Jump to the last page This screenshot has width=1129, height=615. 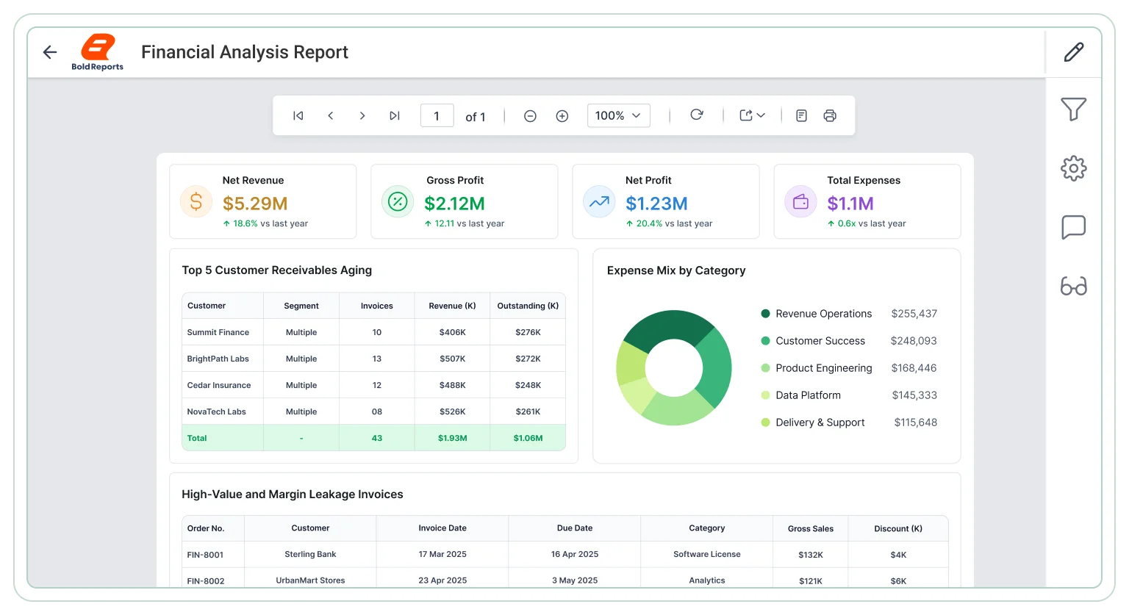coord(395,115)
